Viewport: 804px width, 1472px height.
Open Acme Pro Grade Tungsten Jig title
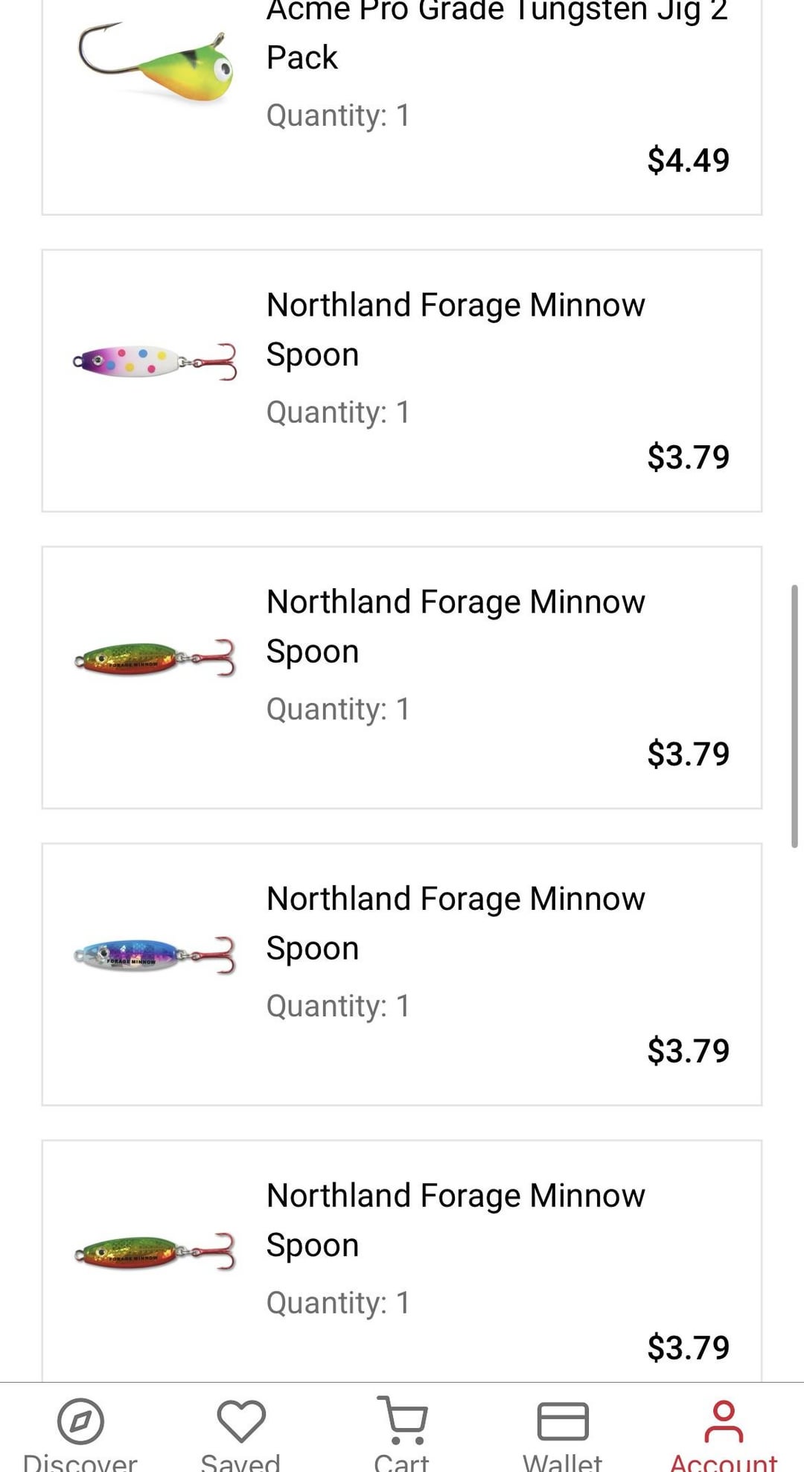[497, 34]
